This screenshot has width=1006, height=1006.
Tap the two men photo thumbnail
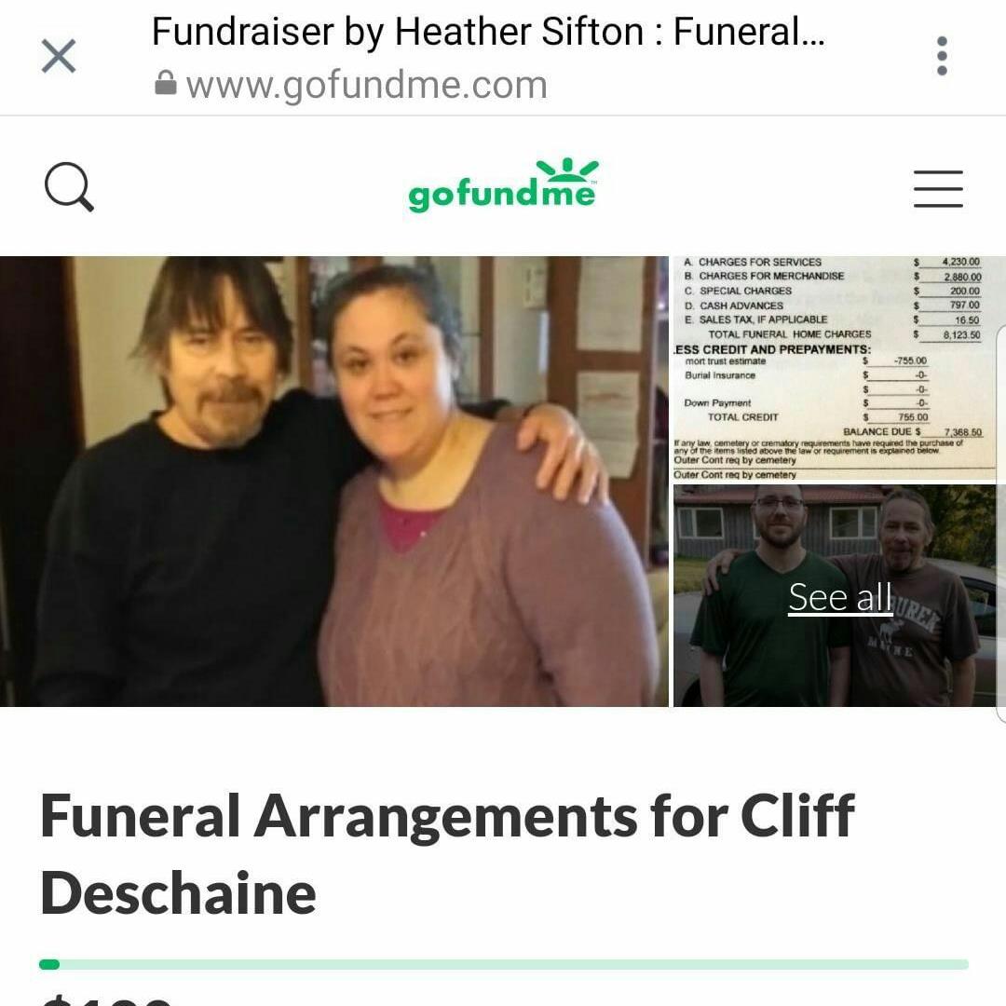(x=834, y=596)
